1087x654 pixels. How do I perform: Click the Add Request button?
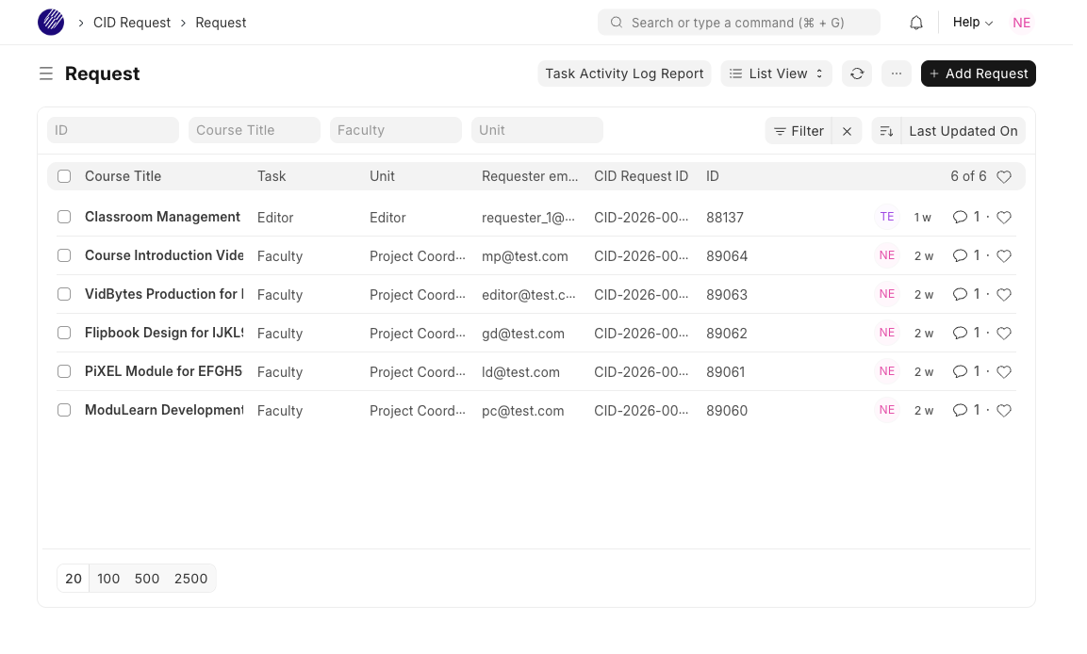(x=978, y=74)
